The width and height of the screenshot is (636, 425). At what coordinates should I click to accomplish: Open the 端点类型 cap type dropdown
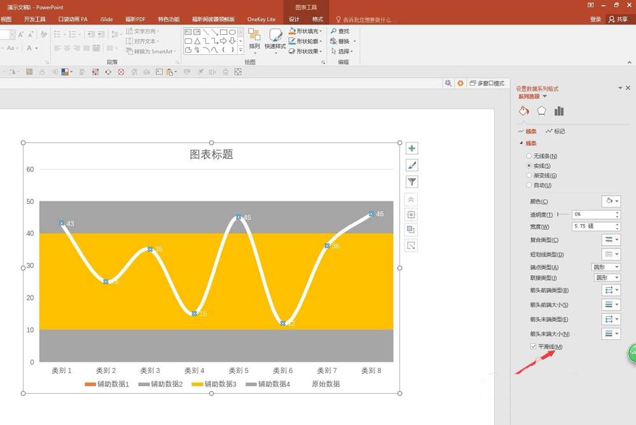point(606,267)
